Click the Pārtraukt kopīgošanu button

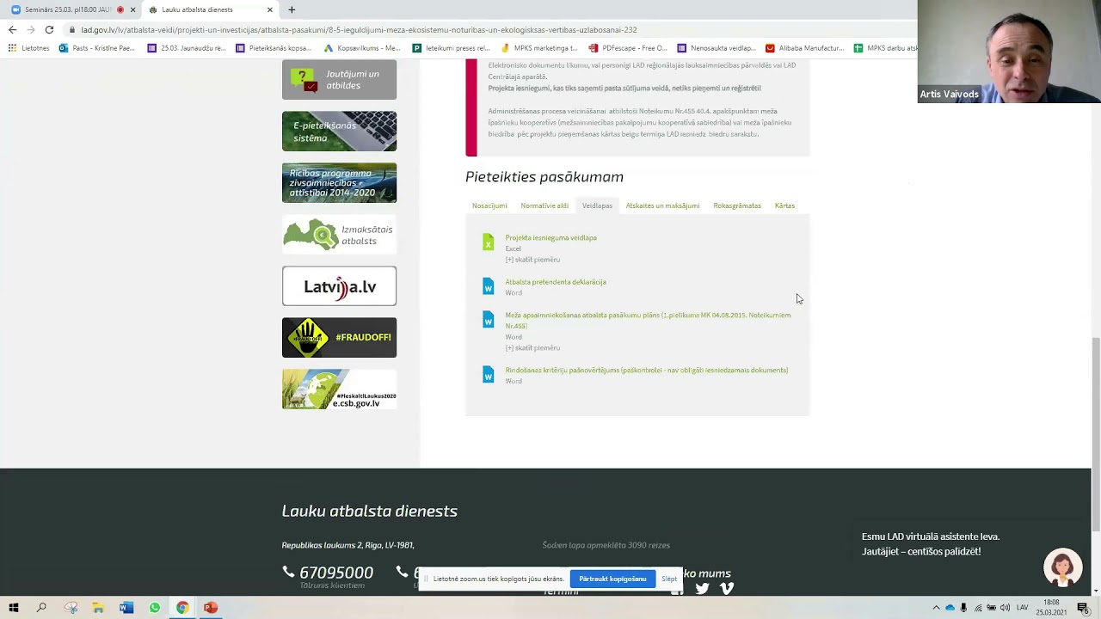point(612,579)
